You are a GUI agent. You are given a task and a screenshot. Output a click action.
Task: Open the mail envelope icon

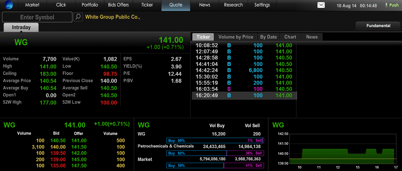pyautogui.click(x=321, y=5)
